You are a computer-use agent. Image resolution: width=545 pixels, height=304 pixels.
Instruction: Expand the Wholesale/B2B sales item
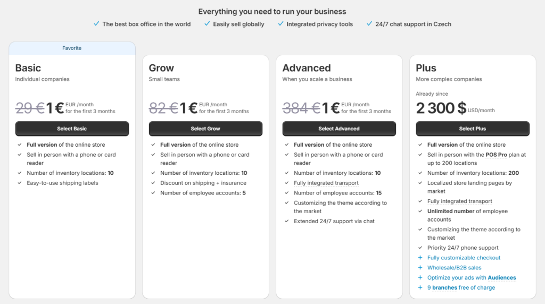(x=454, y=268)
